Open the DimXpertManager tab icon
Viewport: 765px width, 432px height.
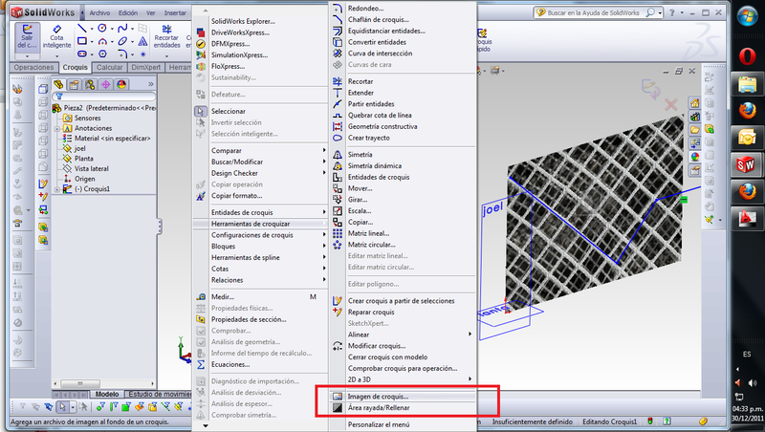tap(105, 84)
